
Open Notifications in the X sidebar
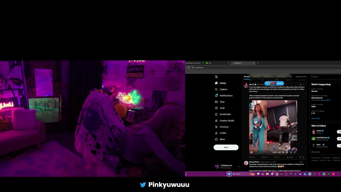tap(224, 95)
